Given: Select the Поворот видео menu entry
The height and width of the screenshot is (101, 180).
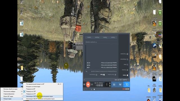Looking at the screenshot, I should pos(12,99).
